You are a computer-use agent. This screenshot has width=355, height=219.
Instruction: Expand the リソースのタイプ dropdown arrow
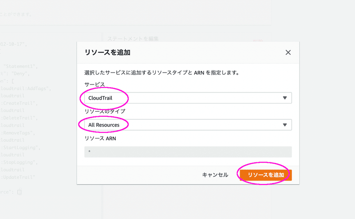coord(285,125)
